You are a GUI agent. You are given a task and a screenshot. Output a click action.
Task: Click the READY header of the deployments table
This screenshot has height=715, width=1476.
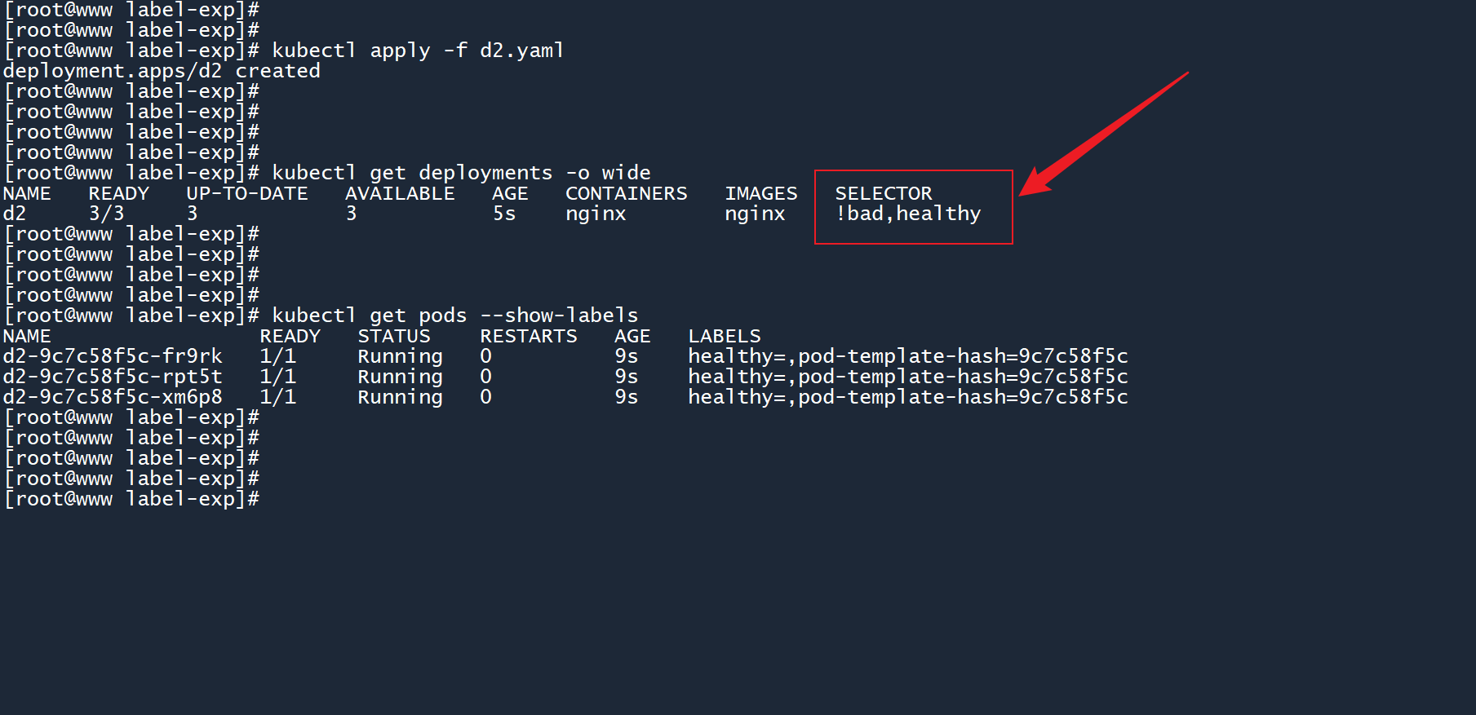(119, 193)
